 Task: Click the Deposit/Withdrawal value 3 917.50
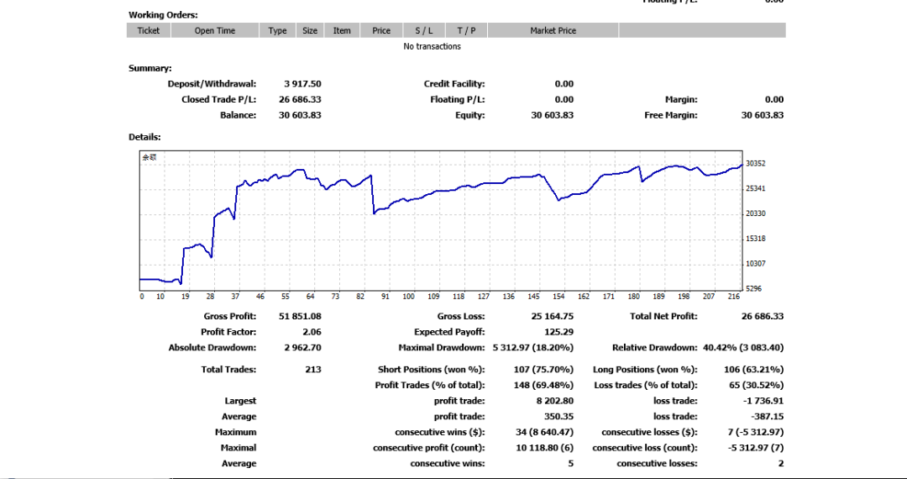(302, 84)
